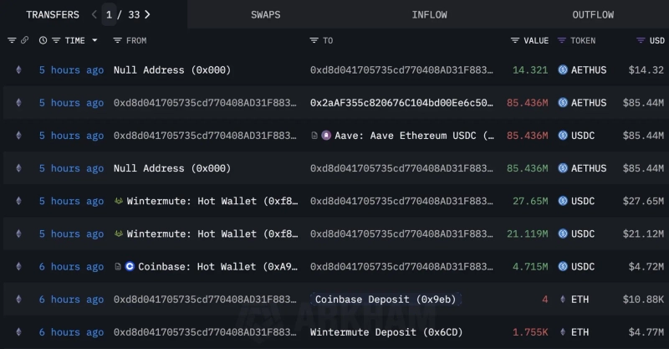Screen dimensions: 669x349
Task: Click the clock icon in TIME header
Action: [x=43, y=40]
